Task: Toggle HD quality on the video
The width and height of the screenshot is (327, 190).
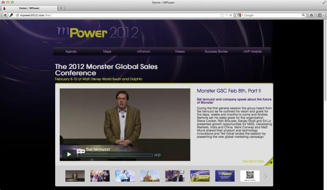Action: pos(157,155)
